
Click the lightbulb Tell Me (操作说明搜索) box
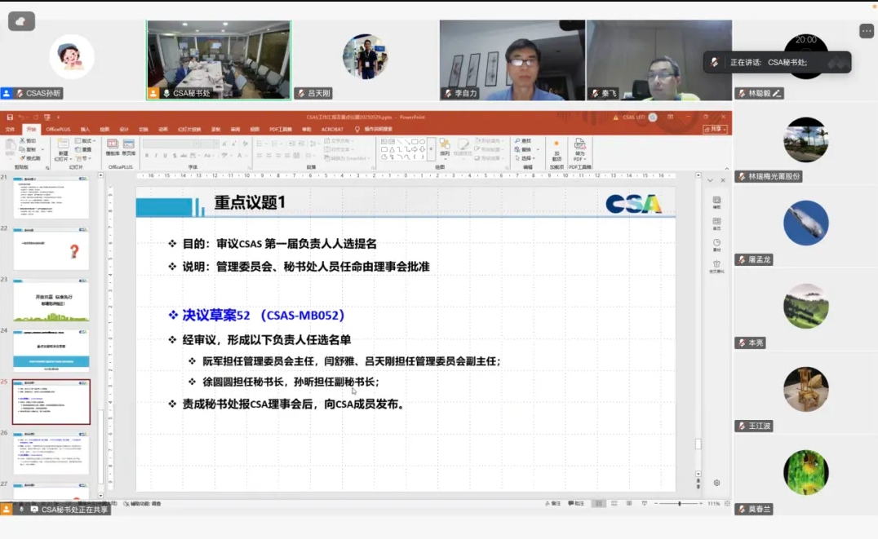[374, 130]
